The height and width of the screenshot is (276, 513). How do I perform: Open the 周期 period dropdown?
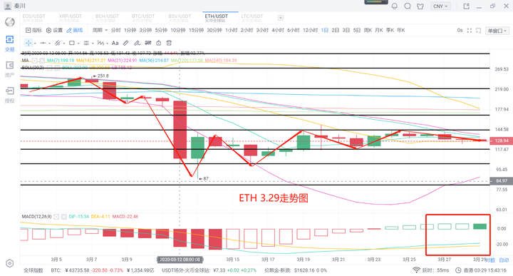100,30
